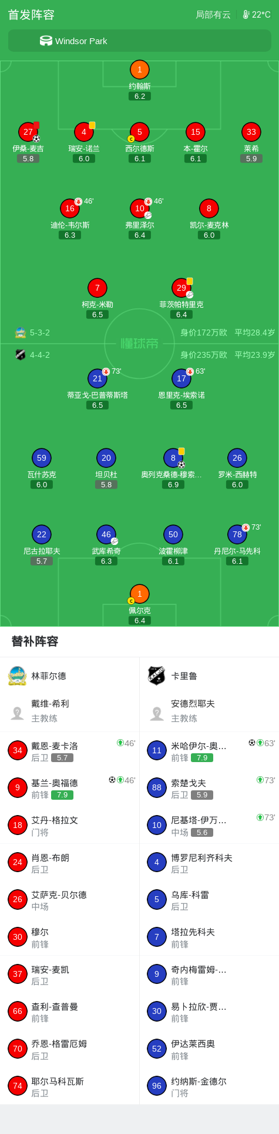The height and width of the screenshot is (1134, 279).
Task: Select player 29 菲茨帕特里克 with yellow card
Action: 181,288
